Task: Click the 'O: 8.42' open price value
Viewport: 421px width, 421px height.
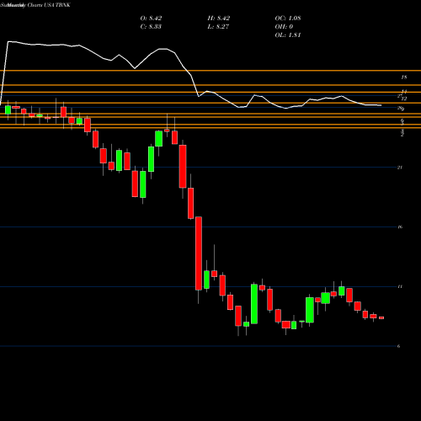Action: [151, 19]
